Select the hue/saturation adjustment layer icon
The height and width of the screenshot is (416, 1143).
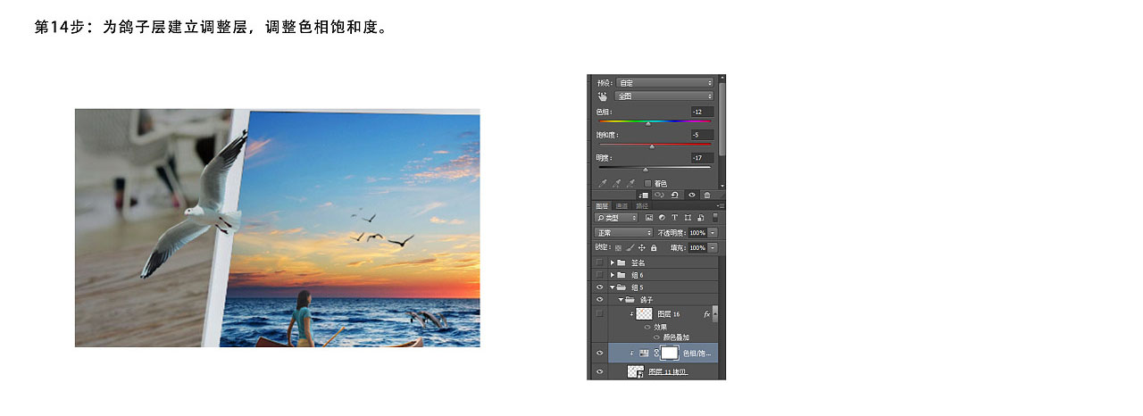point(644,354)
